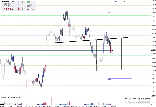156x107 pixels.
Task: Click the fourth FFCAL news headline line
Action: coord(138,104)
